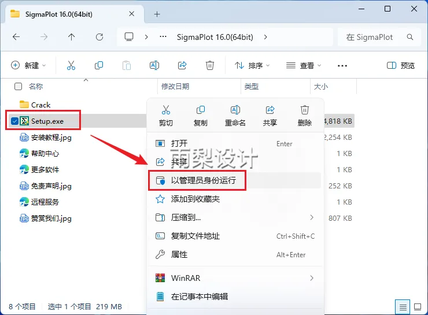Choose 共享 entry below 打开
The width and height of the screenshot is (428, 315).
[x=235, y=162]
